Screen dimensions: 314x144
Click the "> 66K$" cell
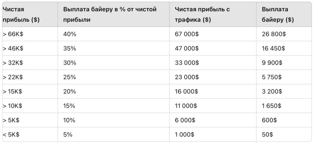click(30, 34)
